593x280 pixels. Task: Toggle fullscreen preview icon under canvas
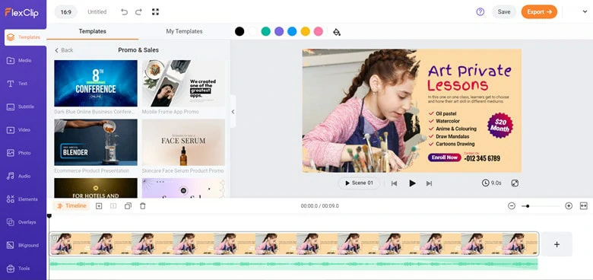(x=515, y=183)
